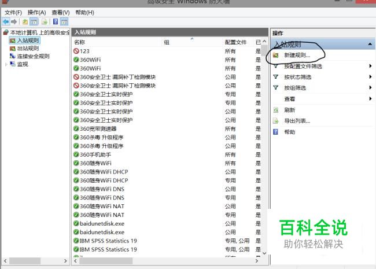
Task: Open the 查看 submenu arrow in actions
Action: coord(370,98)
